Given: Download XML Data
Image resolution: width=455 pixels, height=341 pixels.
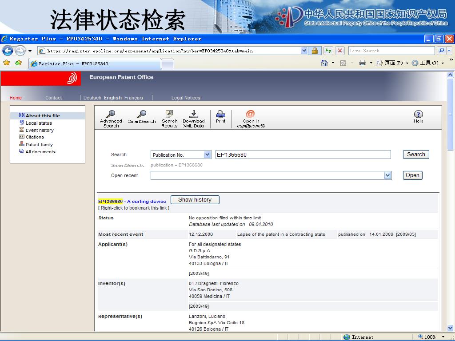Looking at the screenshot, I should click(x=194, y=119).
